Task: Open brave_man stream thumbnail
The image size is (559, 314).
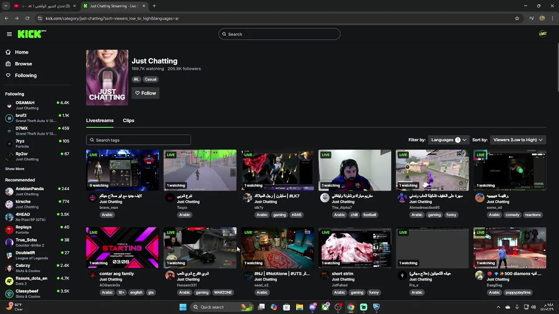Action: point(122,170)
